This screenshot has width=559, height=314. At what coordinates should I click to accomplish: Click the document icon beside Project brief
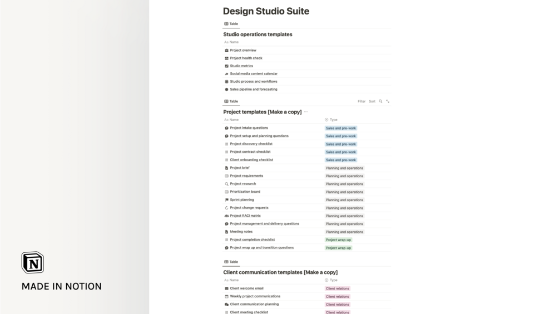click(x=226, y=168)
